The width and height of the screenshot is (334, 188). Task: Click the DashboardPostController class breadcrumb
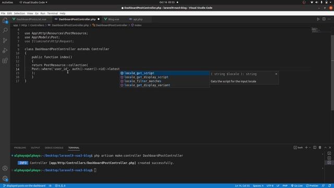(x=110, y=25)
